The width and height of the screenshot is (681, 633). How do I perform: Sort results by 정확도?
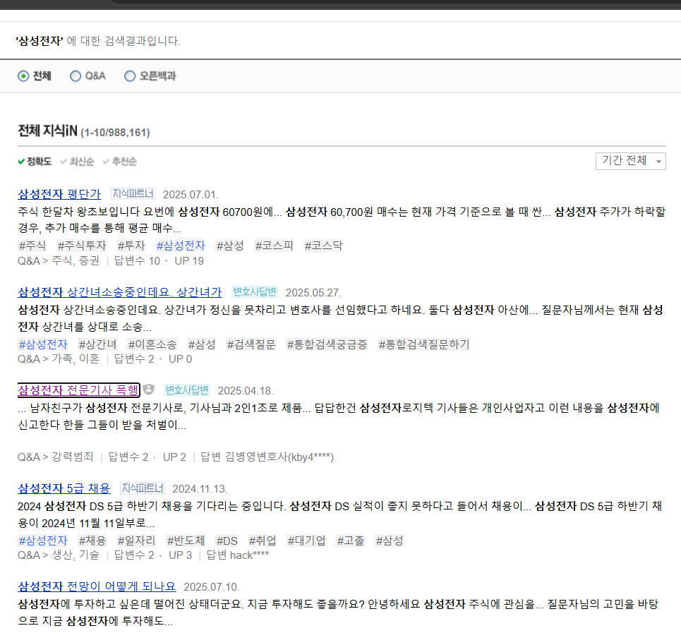pos(35,162)
